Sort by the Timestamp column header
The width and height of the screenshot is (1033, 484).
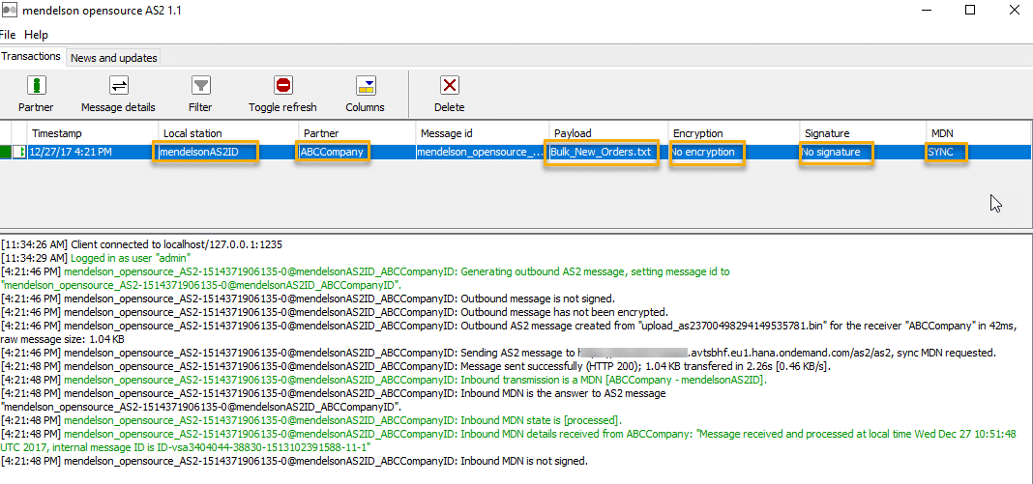(56, 133)
